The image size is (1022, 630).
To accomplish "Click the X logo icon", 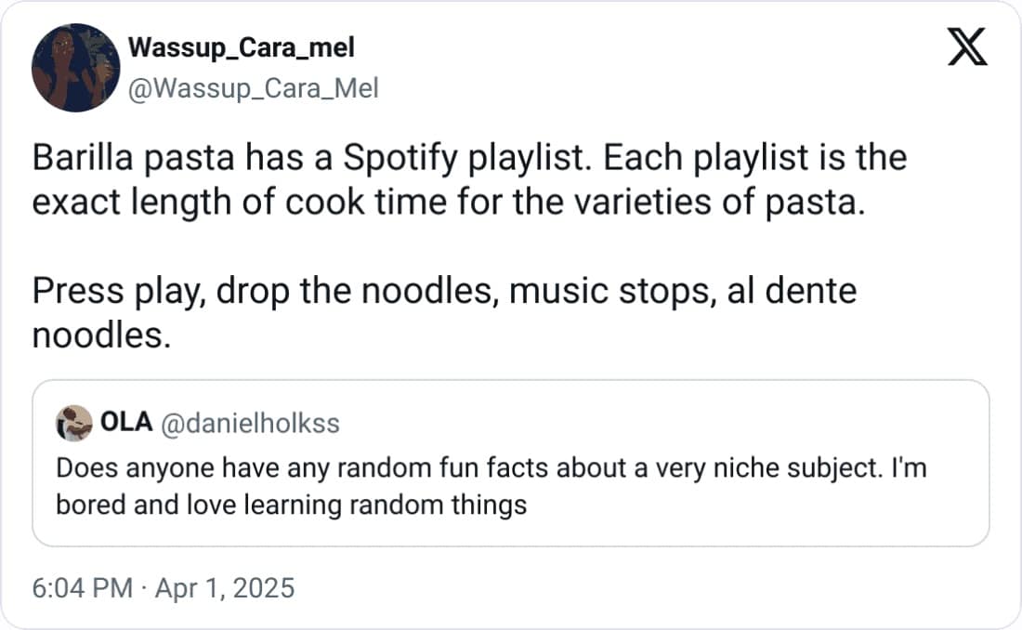I will [967, 46].
